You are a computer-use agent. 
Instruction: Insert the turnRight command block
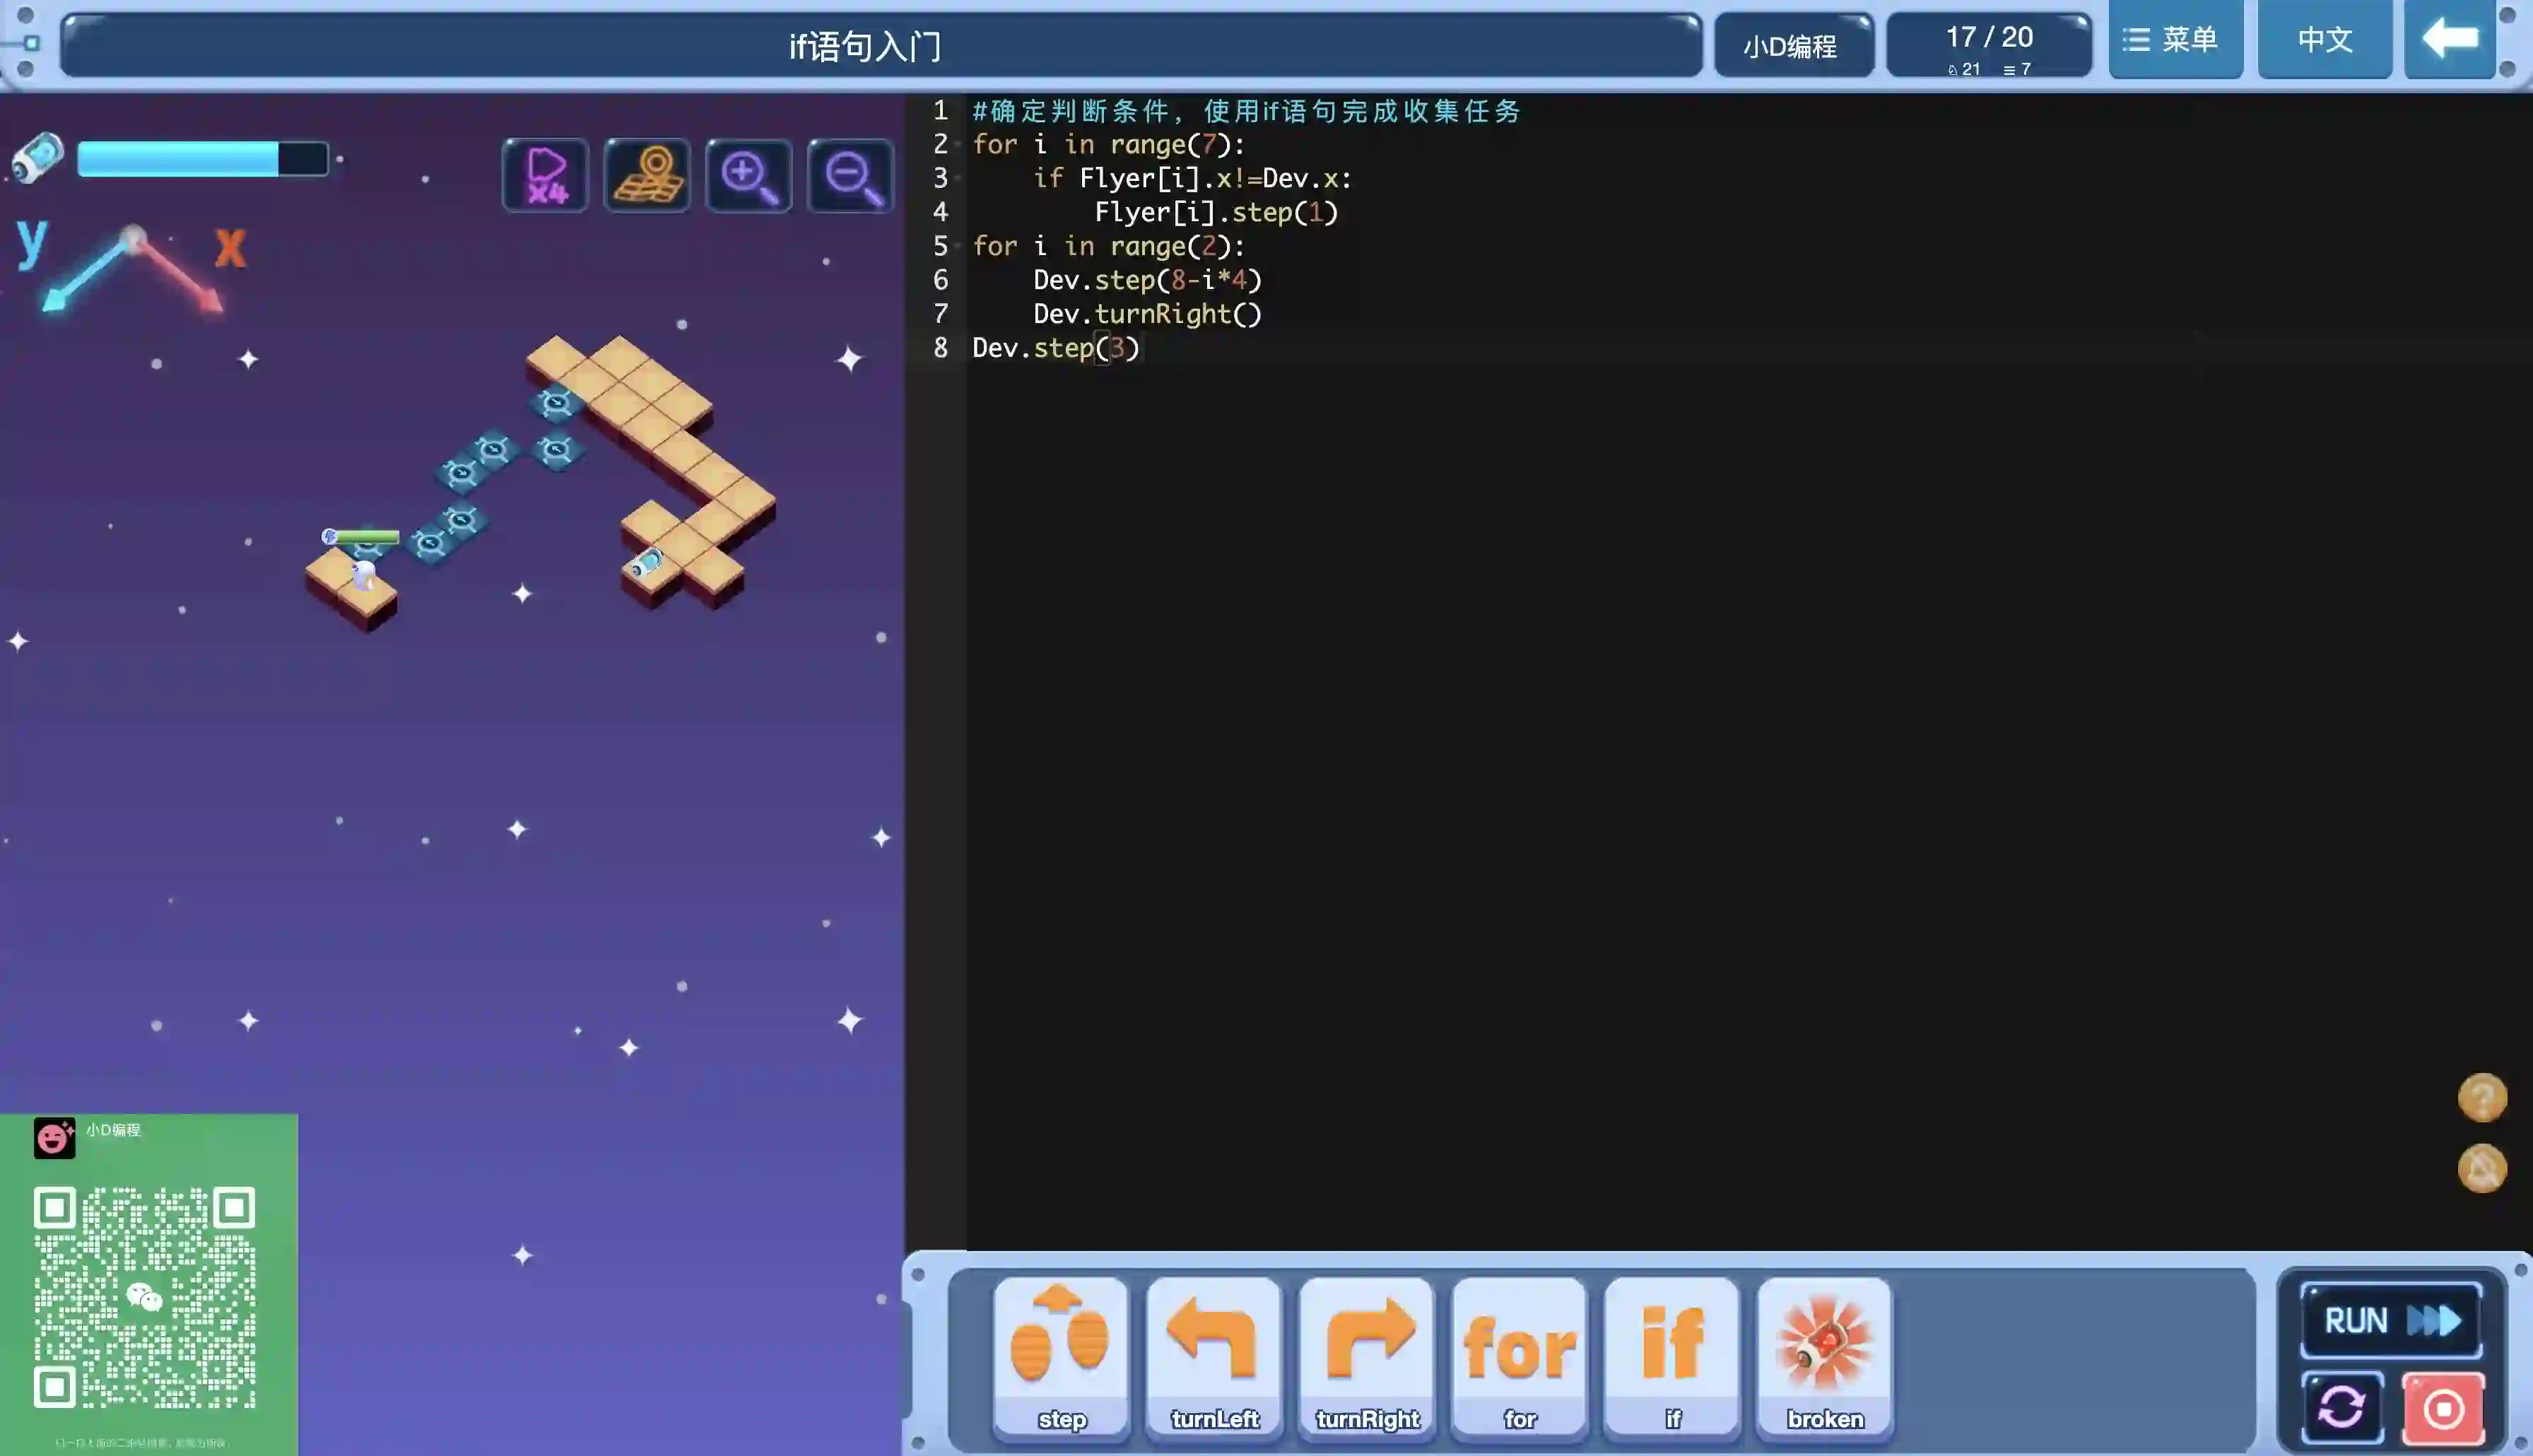(1366, 1355)
